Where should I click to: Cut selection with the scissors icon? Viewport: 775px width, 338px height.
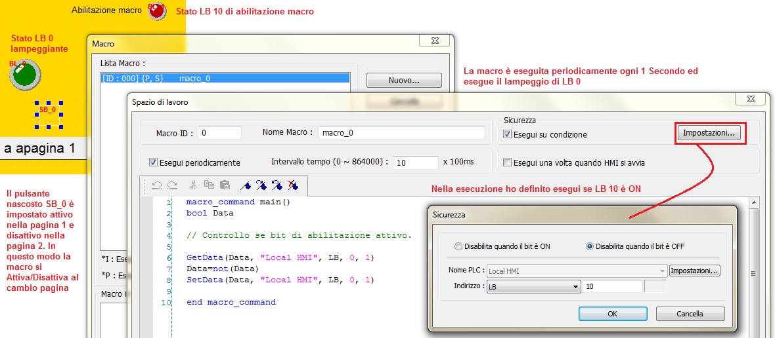[x=193, y=185]
